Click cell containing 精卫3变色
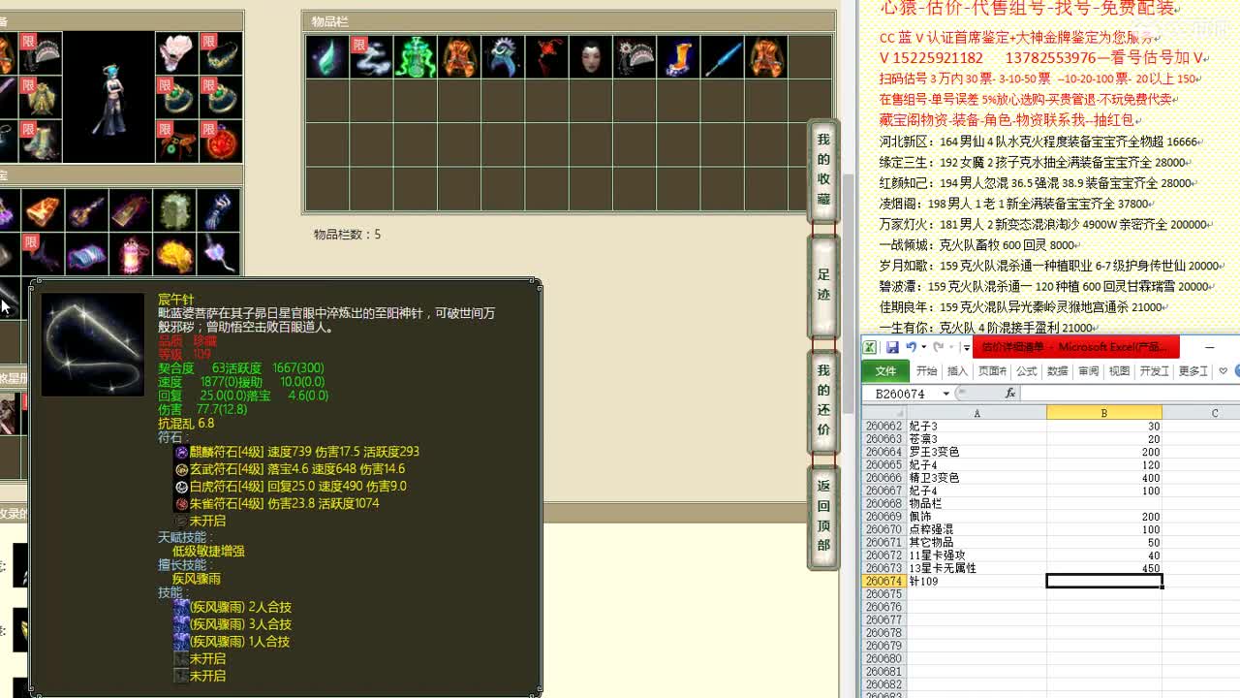Image resolution: width=1240 pixels, height=698 pixels. pyautogui.click(x=976, y=478)
